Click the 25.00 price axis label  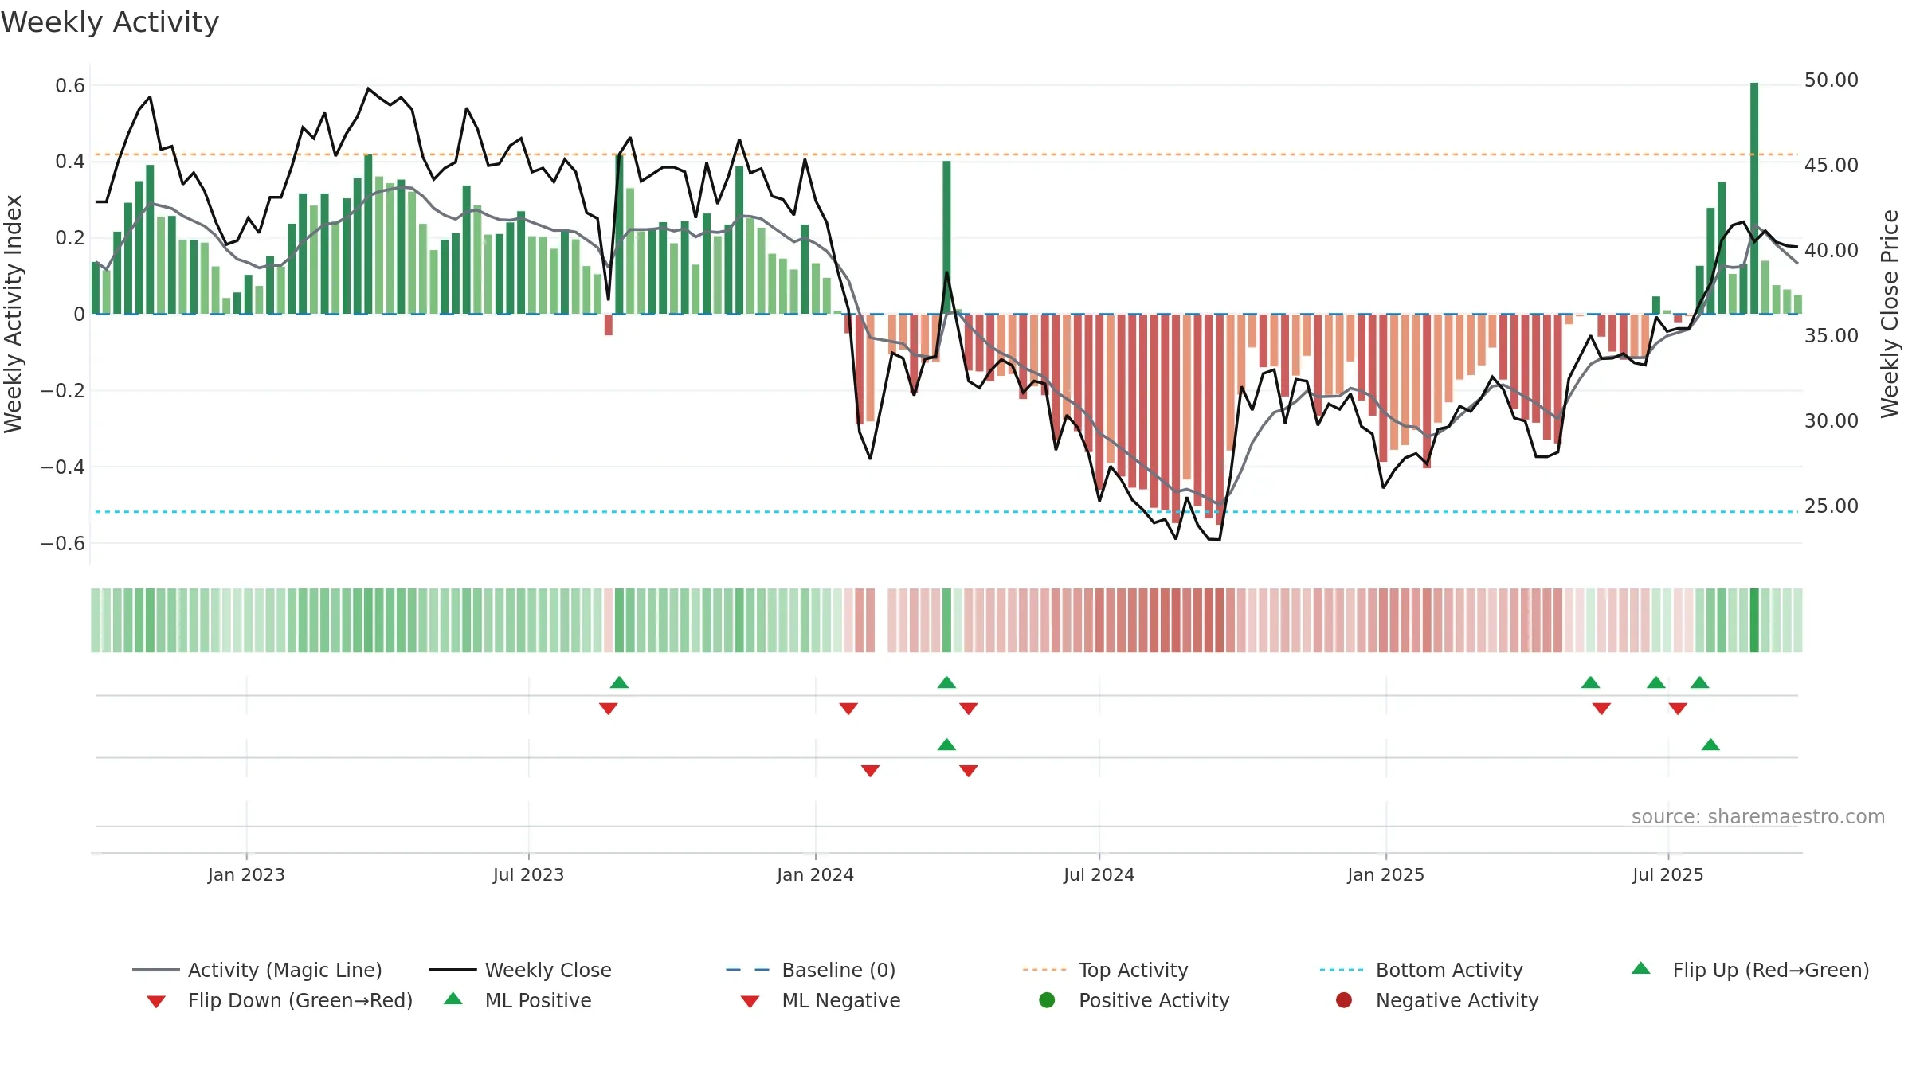(1831, 506)
